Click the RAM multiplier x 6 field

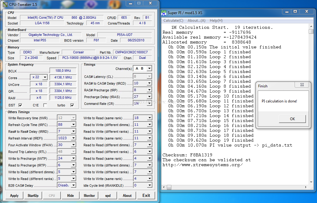[x=39, y=98]
